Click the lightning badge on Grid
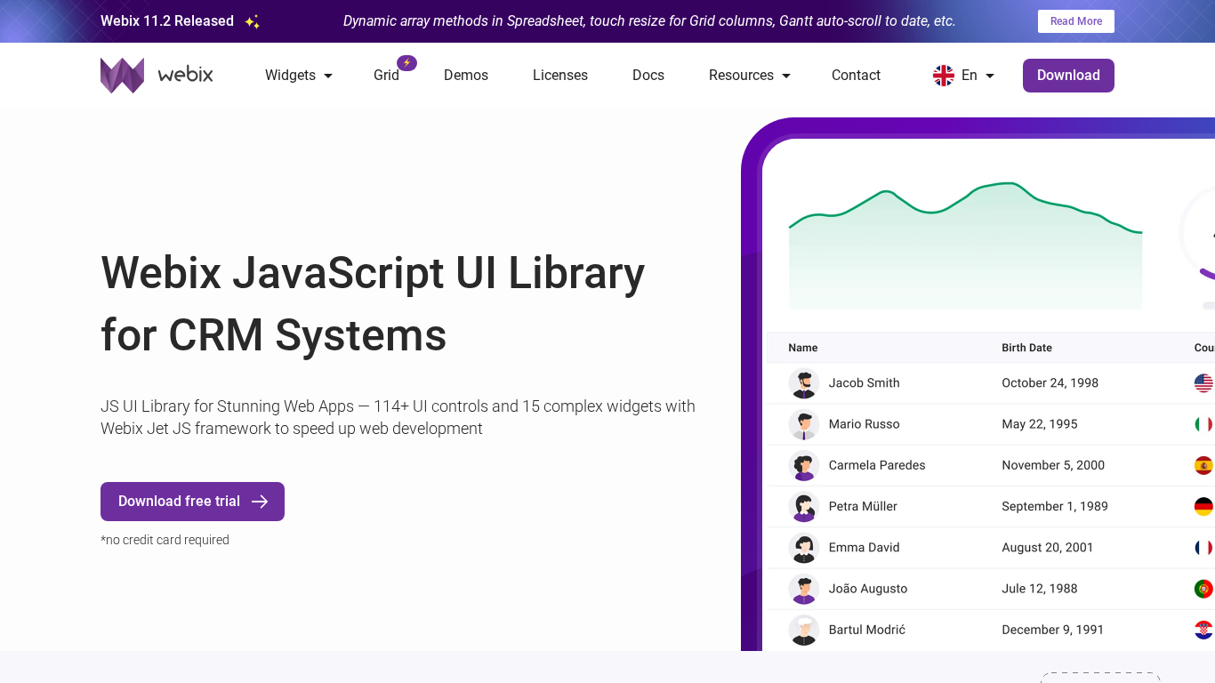Viewport: 1215px width, 683px height. 406,63
